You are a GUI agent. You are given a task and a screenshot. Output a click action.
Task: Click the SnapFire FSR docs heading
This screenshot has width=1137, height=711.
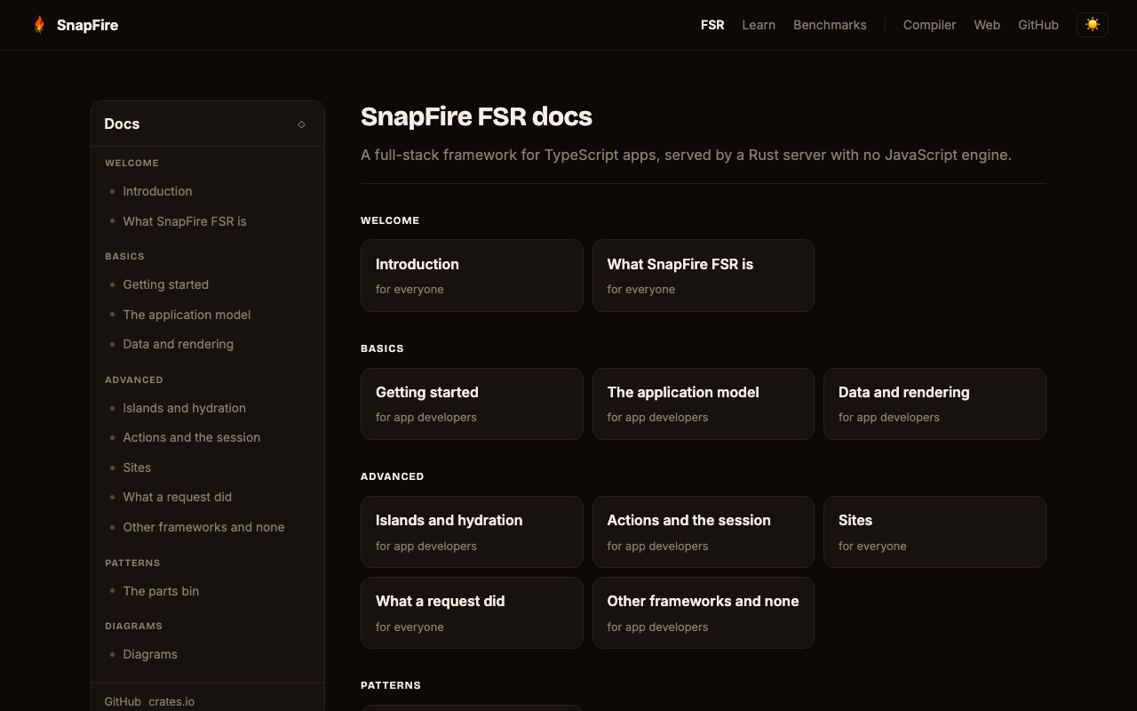click(476, 116)
